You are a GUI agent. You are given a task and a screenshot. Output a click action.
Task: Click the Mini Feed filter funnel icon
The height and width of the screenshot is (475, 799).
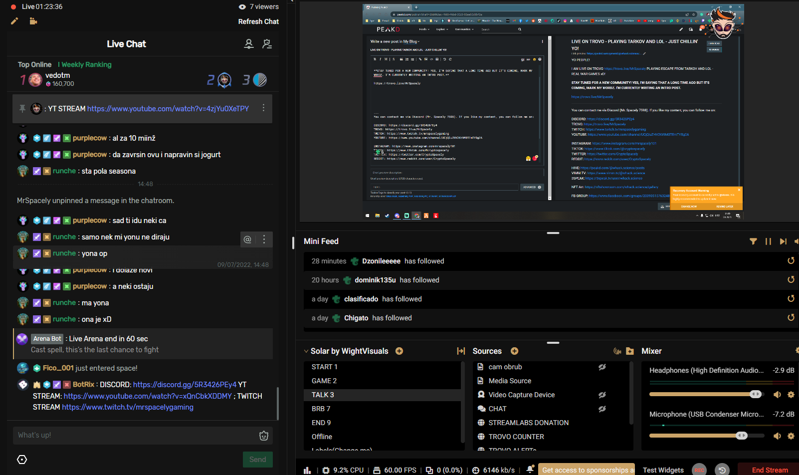pyautogui.click(x=753, y=241)
